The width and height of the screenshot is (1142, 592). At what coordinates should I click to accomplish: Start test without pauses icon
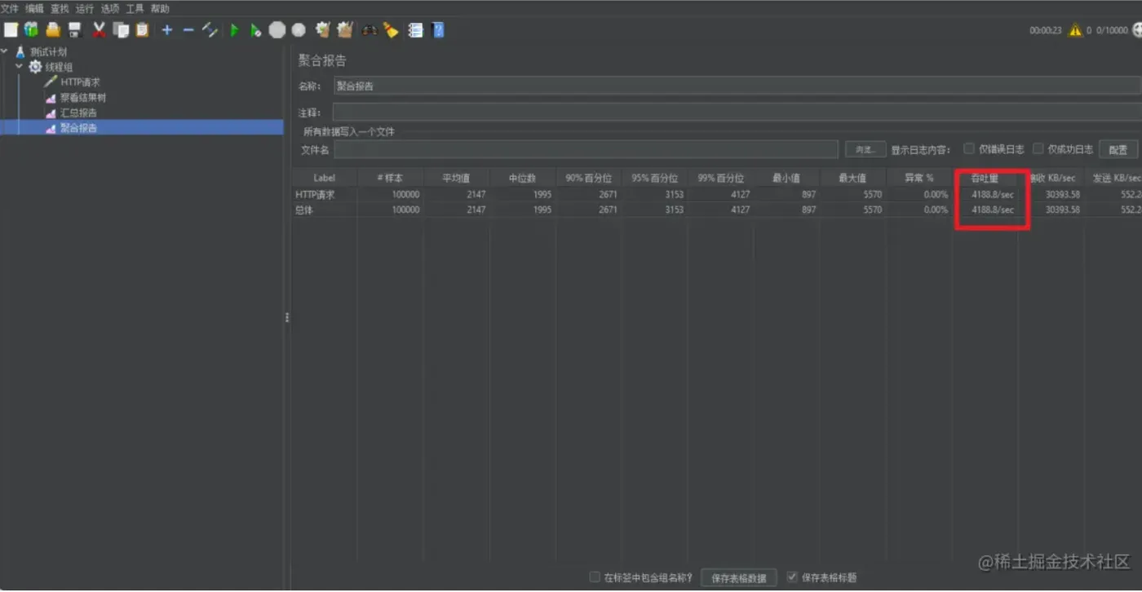point(255,30)
